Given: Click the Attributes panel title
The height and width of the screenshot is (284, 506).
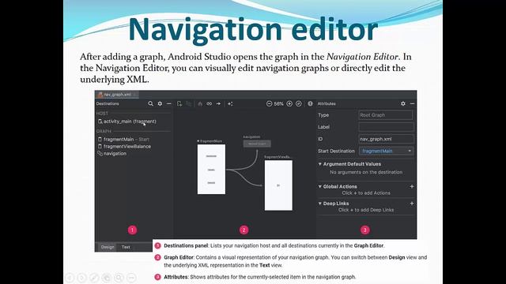Looking at the screenshot, I should [x=327, y=103].
